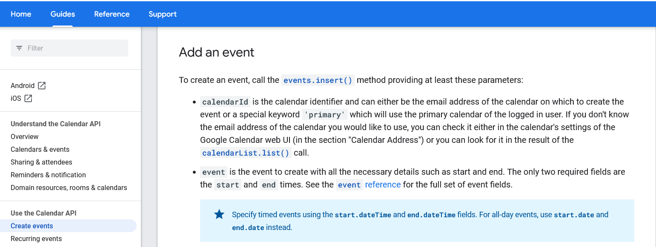Open the iOS link in sidebar

[x=16, y=98]
